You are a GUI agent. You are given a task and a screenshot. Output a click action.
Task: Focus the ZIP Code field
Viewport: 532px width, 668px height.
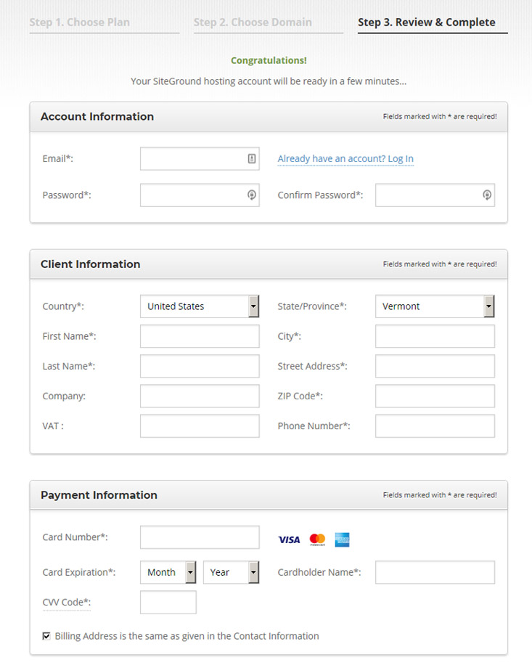pyautogui.click(x=435, y=396)
